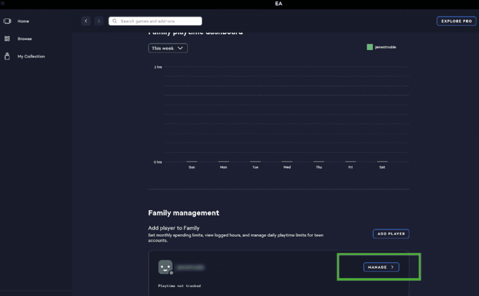This screenshot has width=479, height=296.
Task: Click the Sat label on chart axis
Action: 382,167
